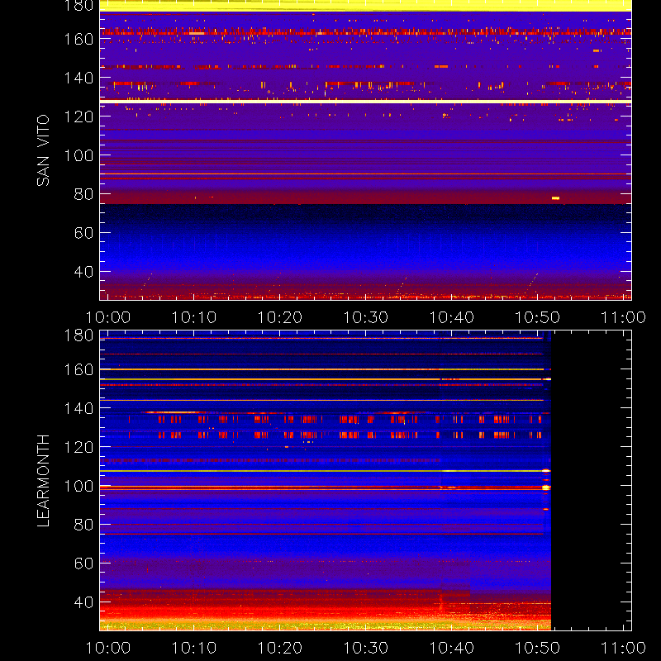Click 11:00 under the San Vito plot
The width and height of the screenshot is (661, 661).
[x=624, y=317]
